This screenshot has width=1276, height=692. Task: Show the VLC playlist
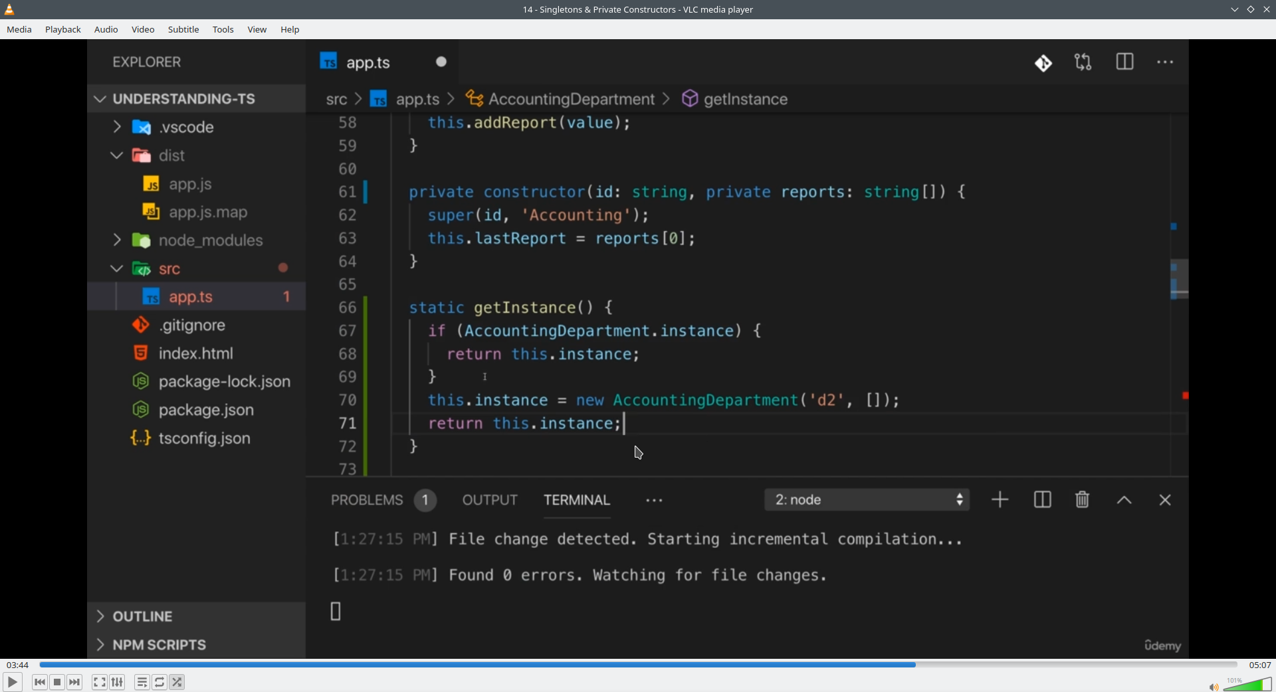click(x=142, y=682)
